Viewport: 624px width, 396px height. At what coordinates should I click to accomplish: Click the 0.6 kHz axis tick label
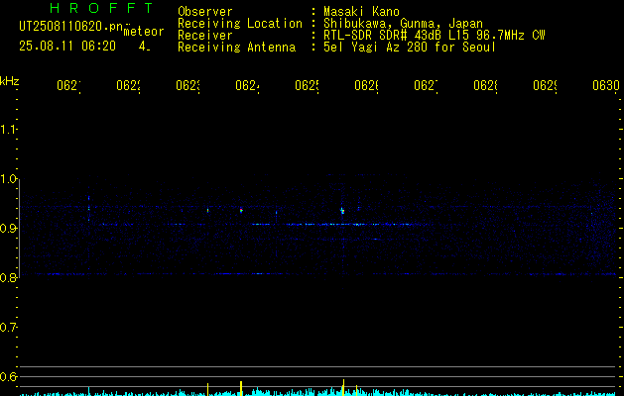pos(8,376)
